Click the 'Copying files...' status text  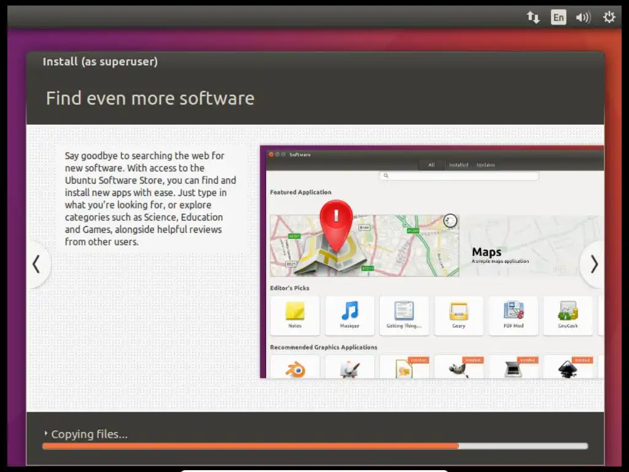coord(90,435)
